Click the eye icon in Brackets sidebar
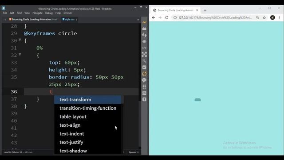Screen dimensions: 284x160 [144, 41]
